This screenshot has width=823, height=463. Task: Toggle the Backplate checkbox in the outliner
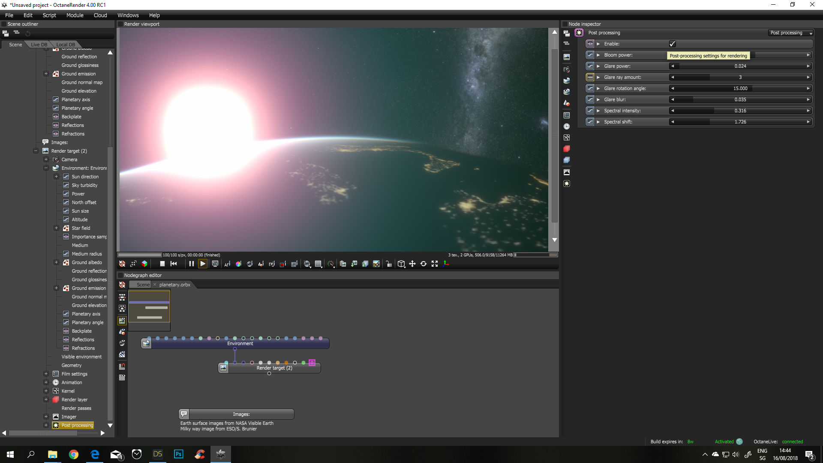(56, 117)
